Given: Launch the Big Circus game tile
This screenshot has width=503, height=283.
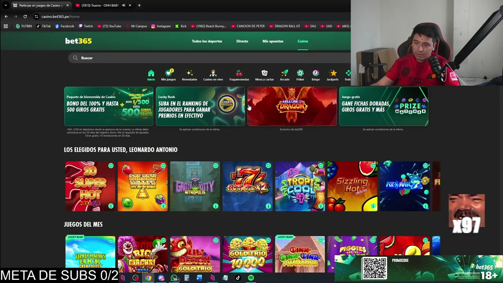Looking at the screenshot, I should click(x=143, y=254).
